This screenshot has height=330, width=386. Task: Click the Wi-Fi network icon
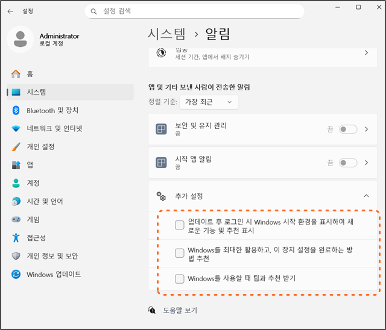coord(16,128)
